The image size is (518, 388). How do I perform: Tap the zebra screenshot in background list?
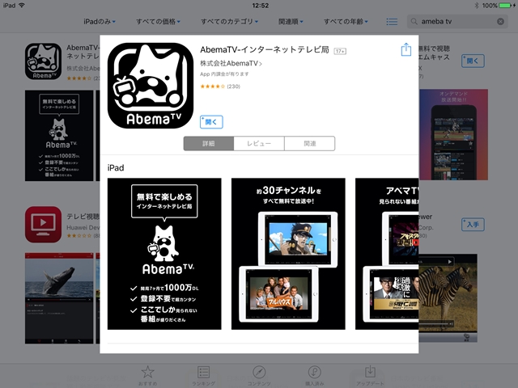pos(448,297)
